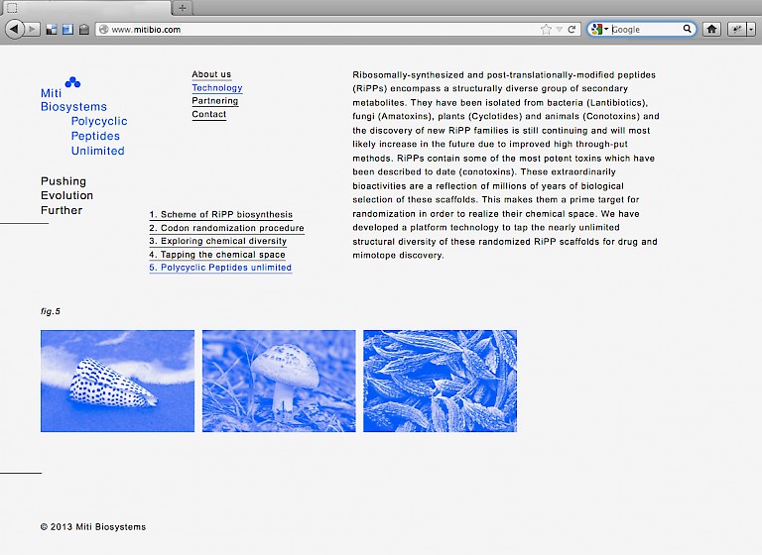
Task: Open '5. Polycyclic Peptides unlimited'
Action: coord(220,268)
